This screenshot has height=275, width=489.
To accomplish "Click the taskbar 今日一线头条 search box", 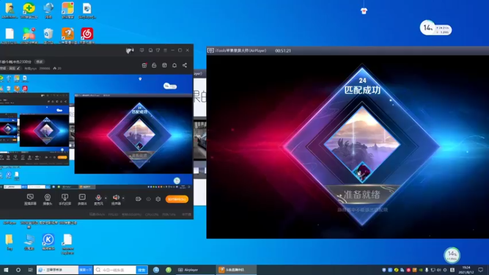I will tap(115, 269).
